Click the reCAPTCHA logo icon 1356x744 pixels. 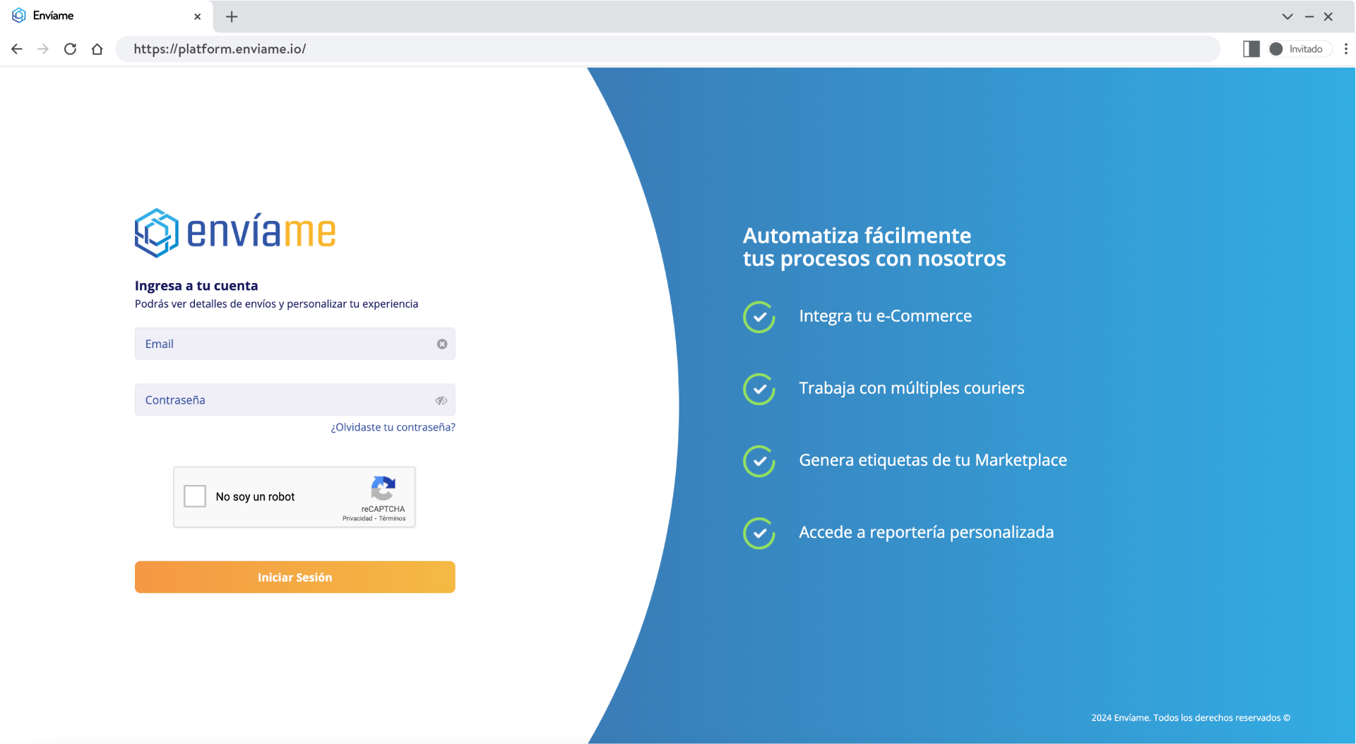[x=383, y=488]
